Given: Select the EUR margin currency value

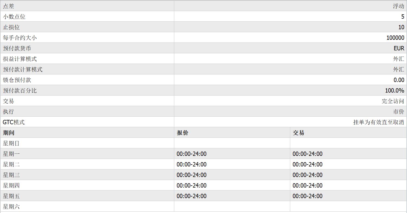Looking at the screenshot, I should 399,48.
